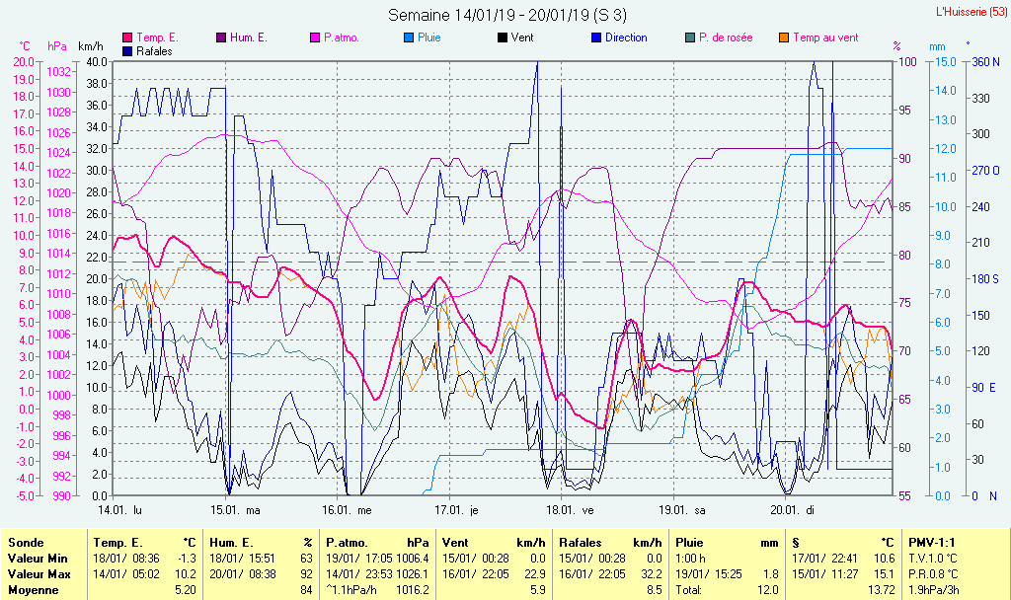Click the teal P. de rosée legend swatch
This screenshot has height=600, width=1011.
tap(690, 38)
